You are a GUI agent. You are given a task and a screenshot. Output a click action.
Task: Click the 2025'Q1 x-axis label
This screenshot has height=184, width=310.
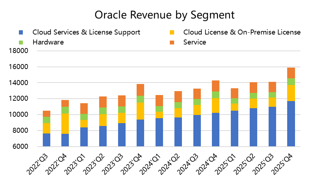pyautogui.click(x=226, y=164)
